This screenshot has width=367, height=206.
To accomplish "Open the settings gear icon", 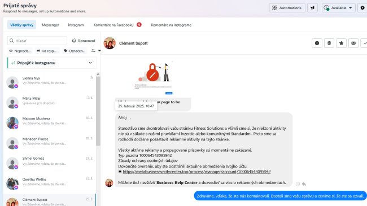I will (x=362, y=8).
